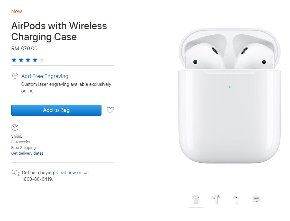Viewport: 290px width, 221px height.
Task: Click the green LED on charging case
Action: pyautogui.click(x=230, y=87)
